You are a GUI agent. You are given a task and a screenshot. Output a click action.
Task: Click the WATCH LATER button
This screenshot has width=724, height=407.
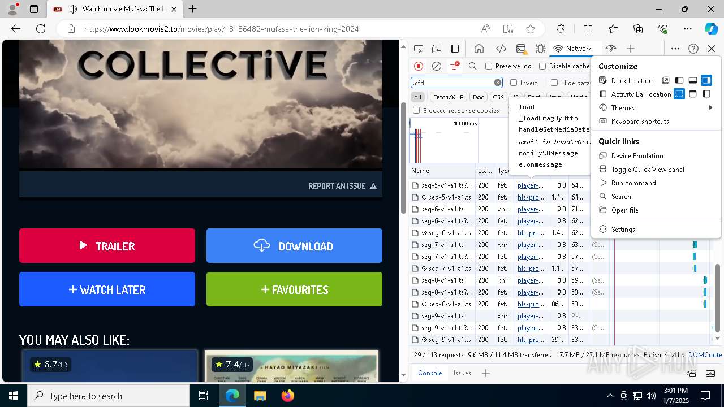coord(107,289)
